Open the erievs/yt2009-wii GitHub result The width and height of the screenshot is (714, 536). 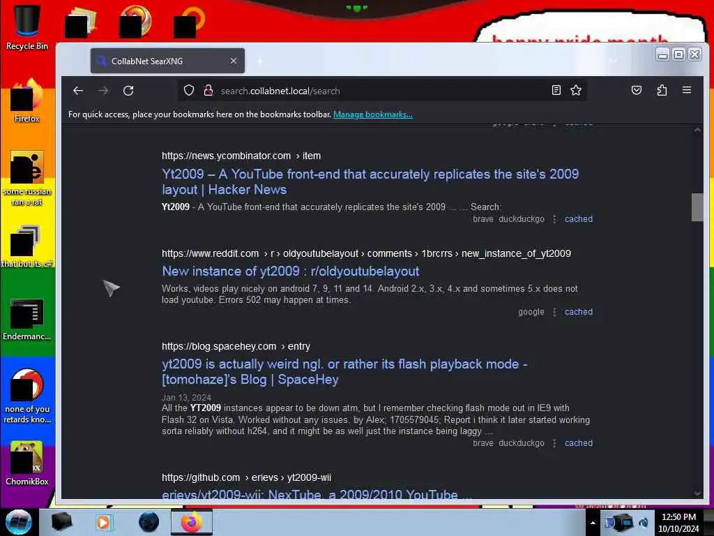point(317,494)
